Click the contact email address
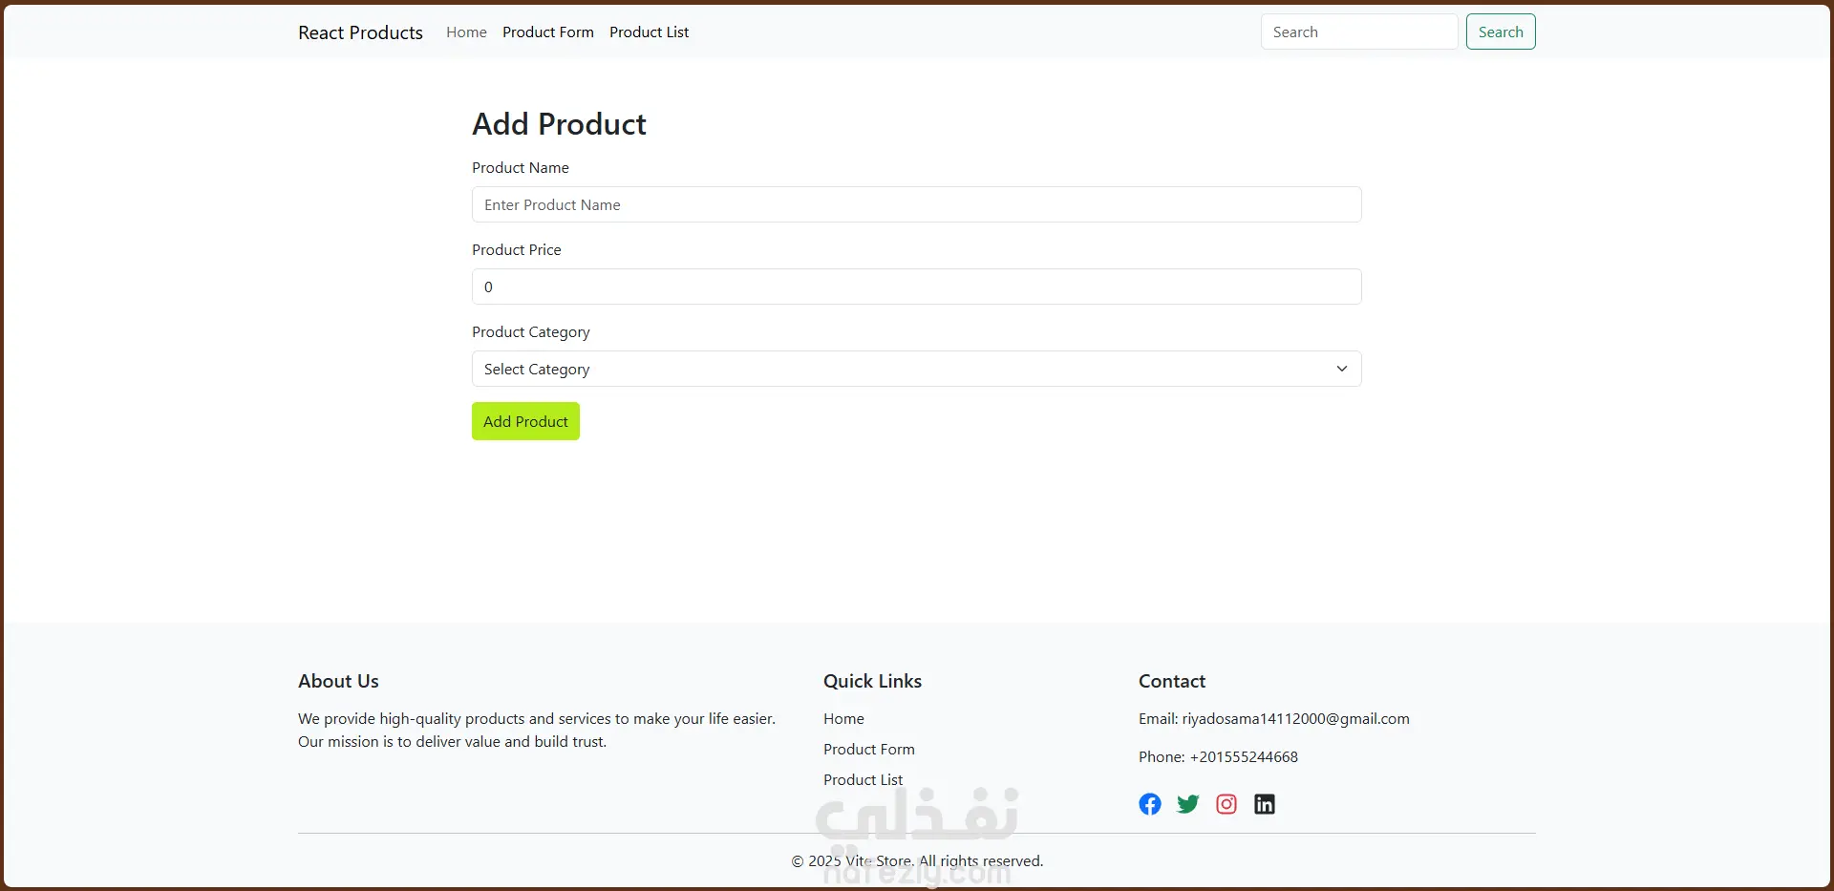1834x891 pixels. click(1295, 719)
